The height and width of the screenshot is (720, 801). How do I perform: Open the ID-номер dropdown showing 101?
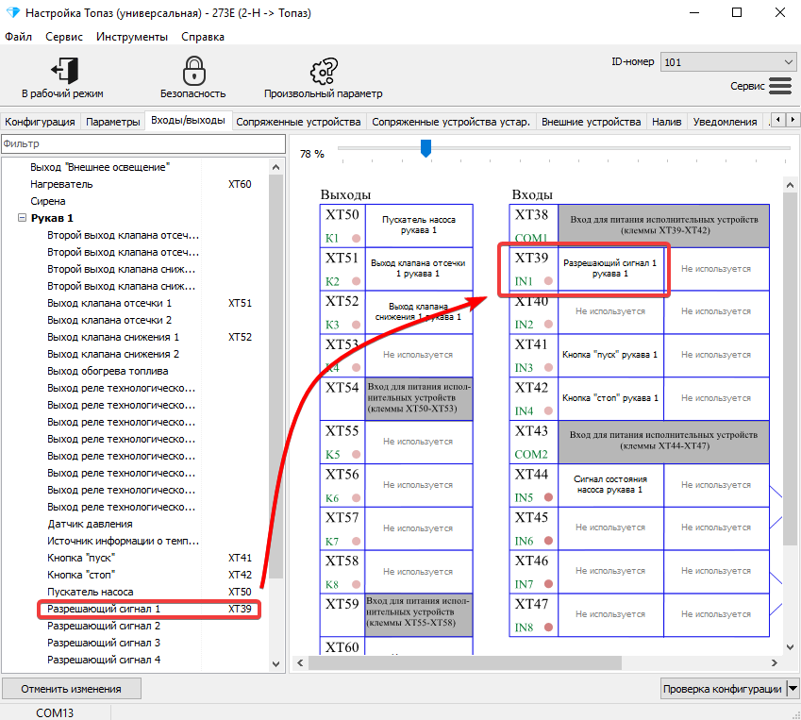click(x=728, y=62)
